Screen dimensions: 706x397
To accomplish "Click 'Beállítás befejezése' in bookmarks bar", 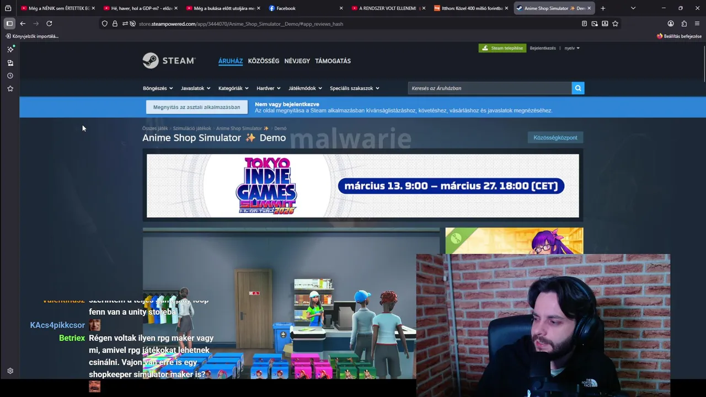I will coord(679,36).
